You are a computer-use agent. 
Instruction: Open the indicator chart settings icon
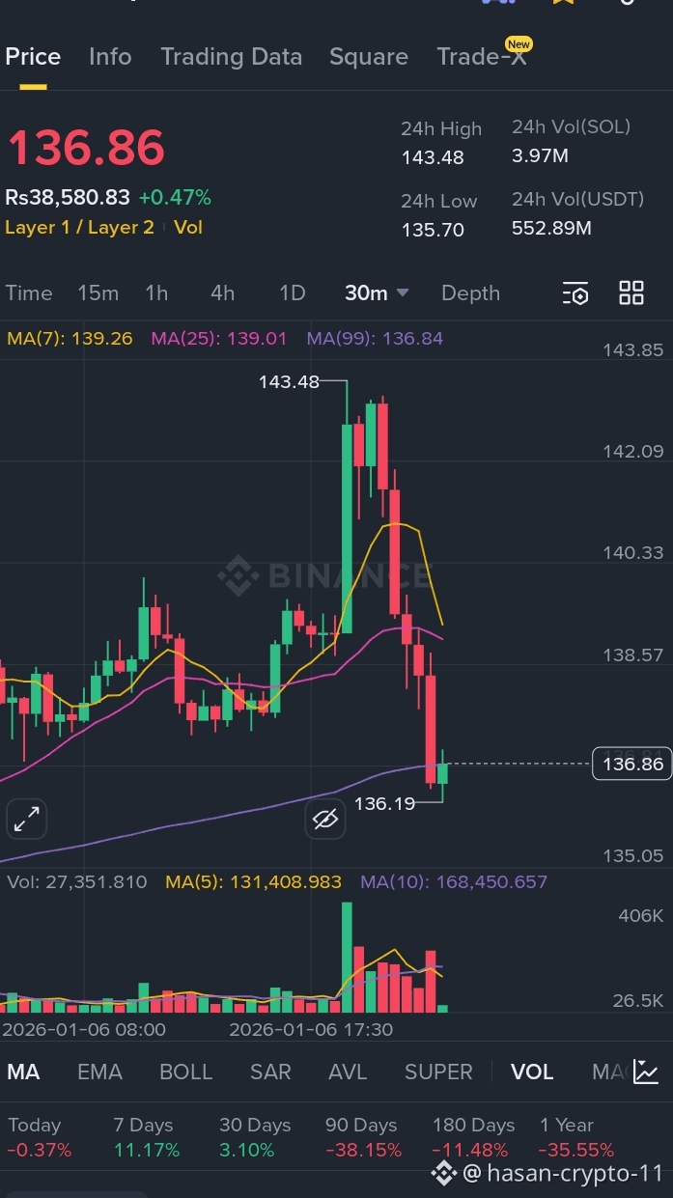coord(646,1072)
